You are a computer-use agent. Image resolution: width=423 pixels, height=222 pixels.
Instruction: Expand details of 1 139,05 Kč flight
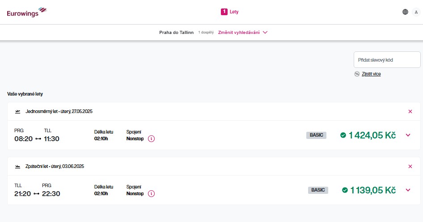(408, 190)
